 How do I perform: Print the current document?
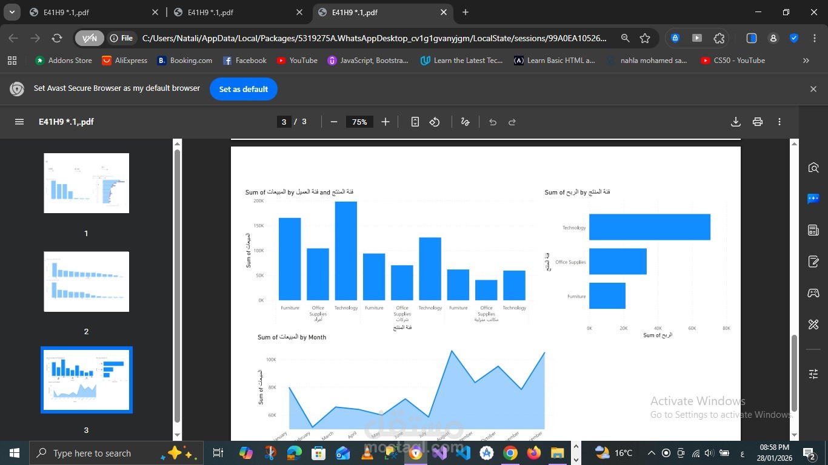pyautogui.click(x=757, y=122)
